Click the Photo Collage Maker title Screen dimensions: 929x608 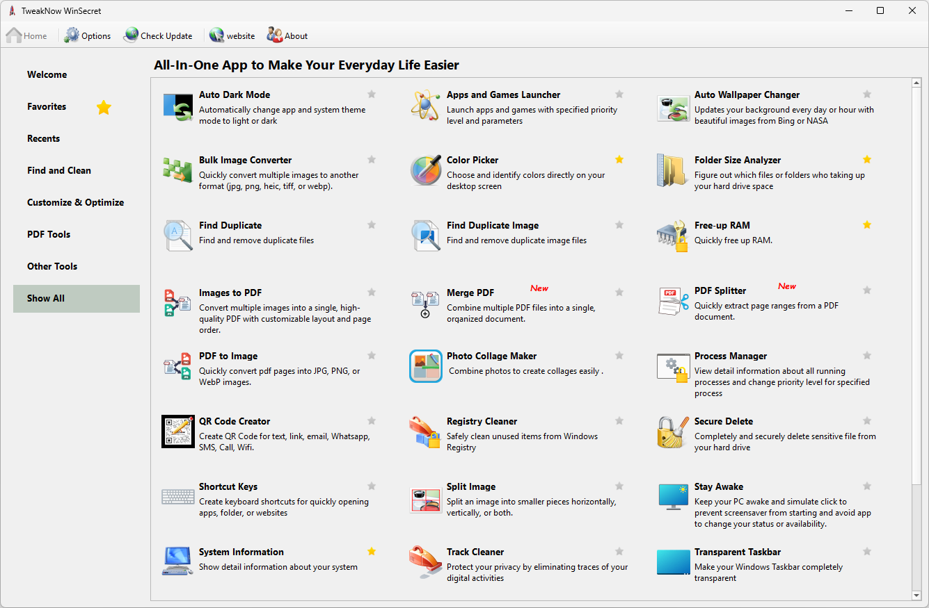coord(492,356)
